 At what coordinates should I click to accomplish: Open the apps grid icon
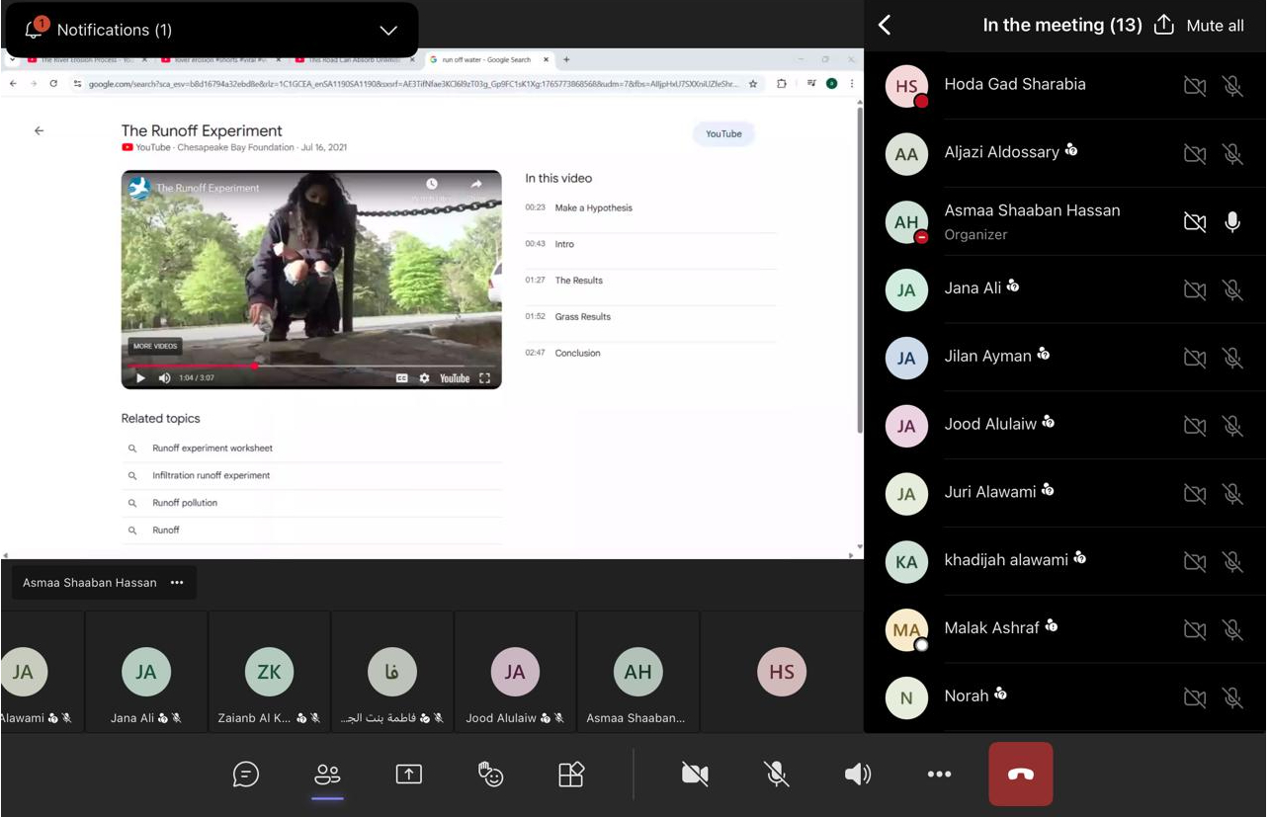coord(571,775)
